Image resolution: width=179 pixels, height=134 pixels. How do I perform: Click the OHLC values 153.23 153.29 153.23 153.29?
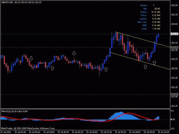(28, 2)
